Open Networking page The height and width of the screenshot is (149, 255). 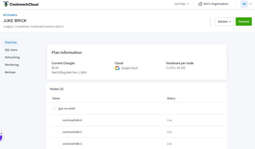pos(12,57)
